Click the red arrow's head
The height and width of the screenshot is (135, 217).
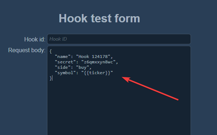(125, 79)
